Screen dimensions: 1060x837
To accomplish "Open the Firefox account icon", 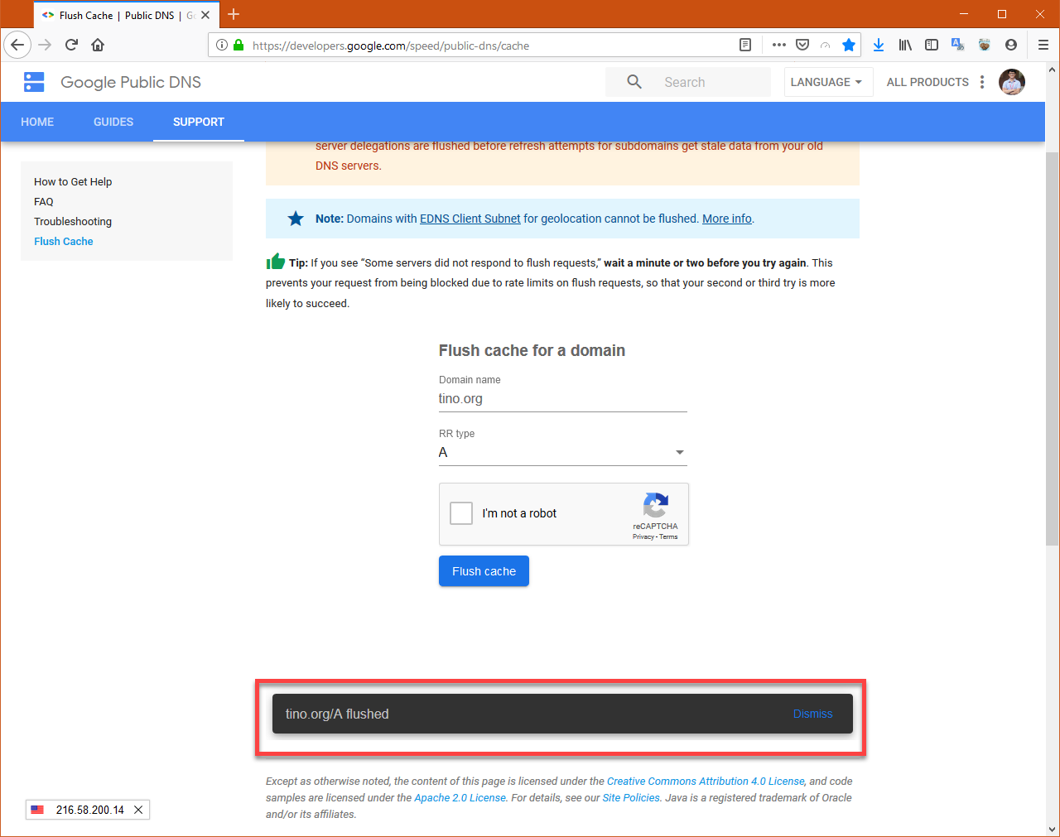I will coord(1011,46).
